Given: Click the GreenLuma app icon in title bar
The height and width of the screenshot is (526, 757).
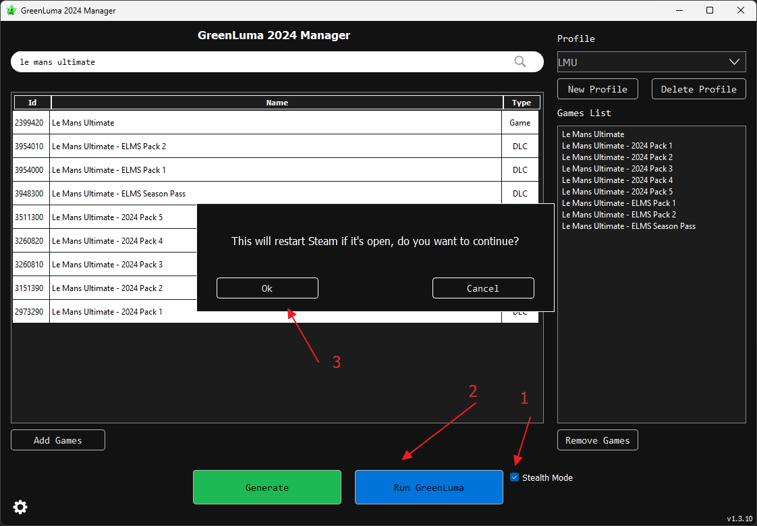Looking at the screenshot, I should (11, 11).
